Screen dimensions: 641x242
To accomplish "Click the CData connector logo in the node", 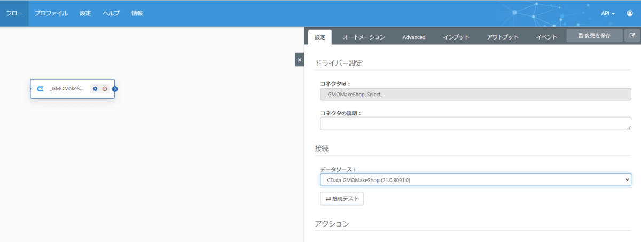I will (40, 89).
